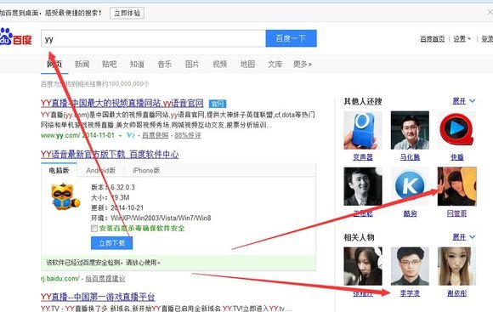Click the 李学凌 portrait thumbnail
Image resolution: width=493 pixels, height=312 pixels.
point(410,266)
